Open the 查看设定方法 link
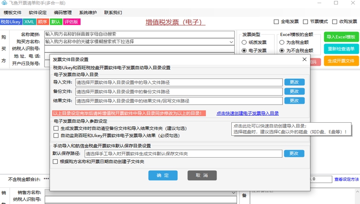The width and height of the screenshot is (360, 204). (x=346, y=179)
